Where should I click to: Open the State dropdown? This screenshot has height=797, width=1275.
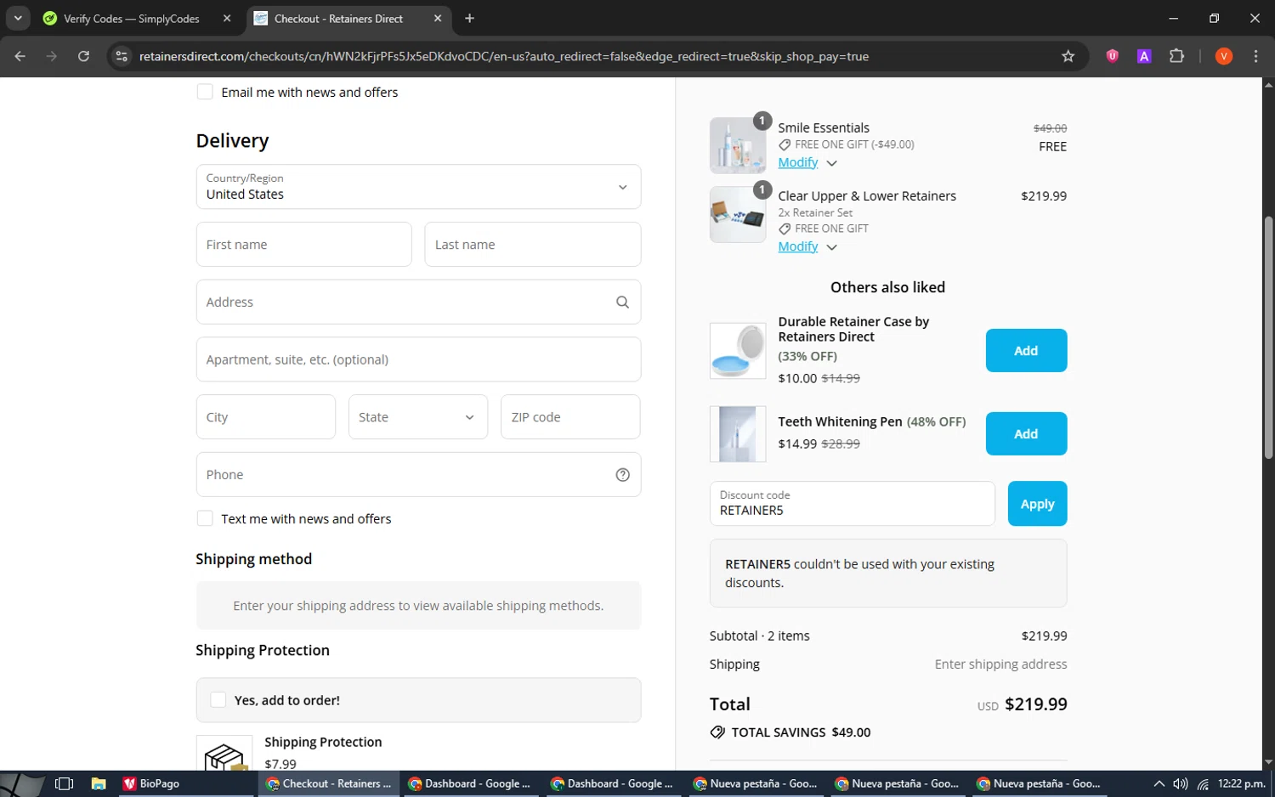coord(418,417)
